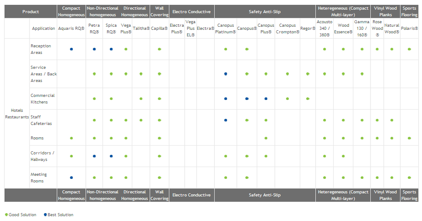
Task: Click the Canopus Crompton product label
Action: click(287, 29)
